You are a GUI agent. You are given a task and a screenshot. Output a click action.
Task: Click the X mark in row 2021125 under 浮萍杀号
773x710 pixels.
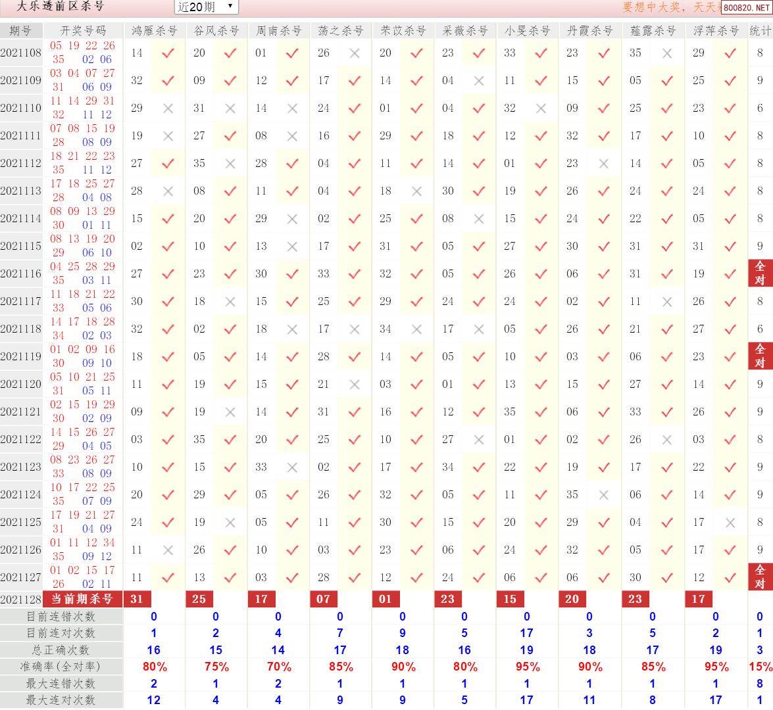[x=730, y=522]
